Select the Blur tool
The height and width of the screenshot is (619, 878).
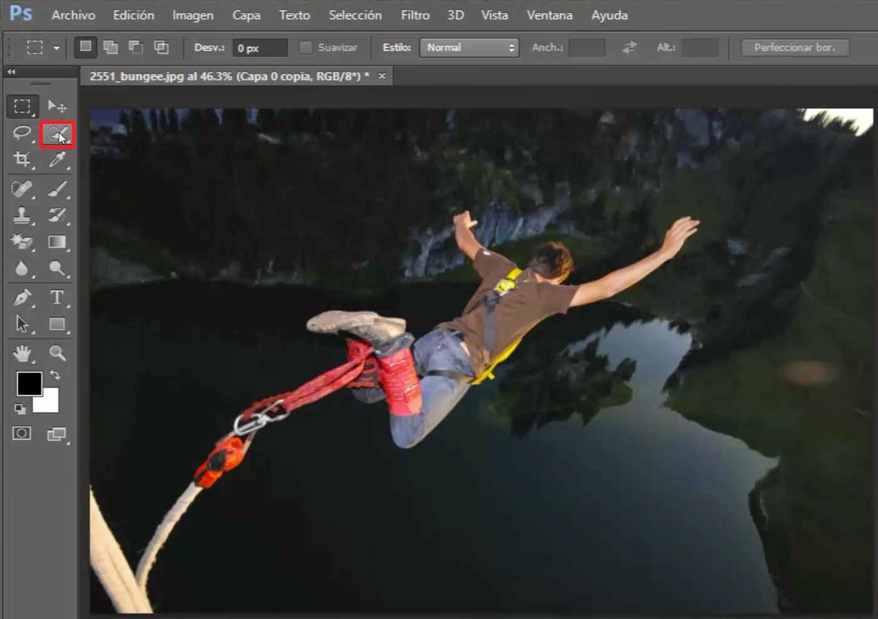point(23,269)
